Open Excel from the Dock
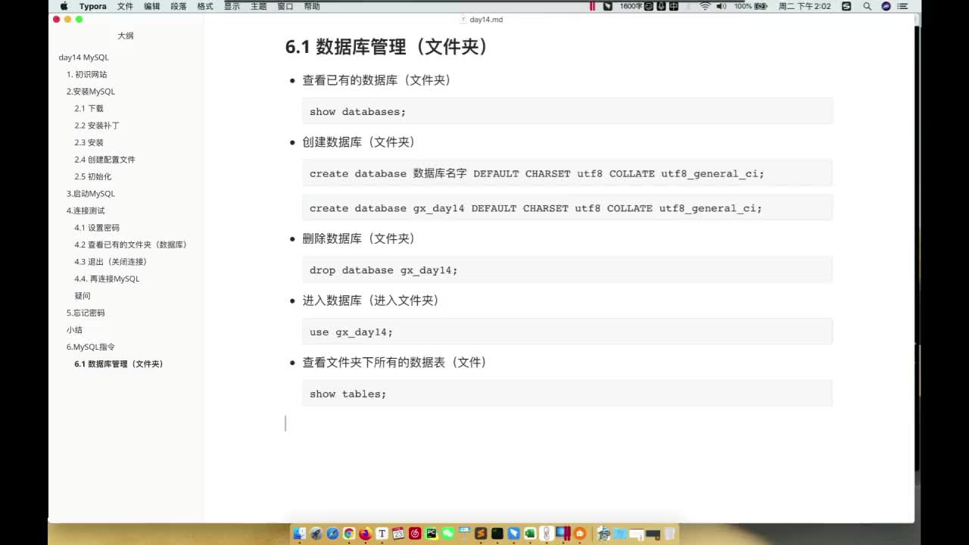969x545 pixels. point(530,533)
